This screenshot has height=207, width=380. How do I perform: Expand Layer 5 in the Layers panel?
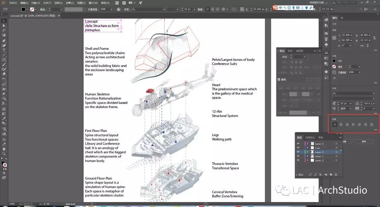coord(308,144)
